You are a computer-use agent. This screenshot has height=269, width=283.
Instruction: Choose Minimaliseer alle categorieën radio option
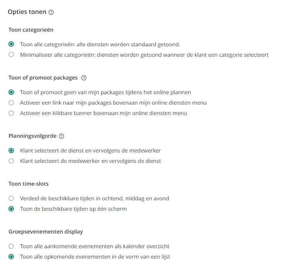click(11, 55)
